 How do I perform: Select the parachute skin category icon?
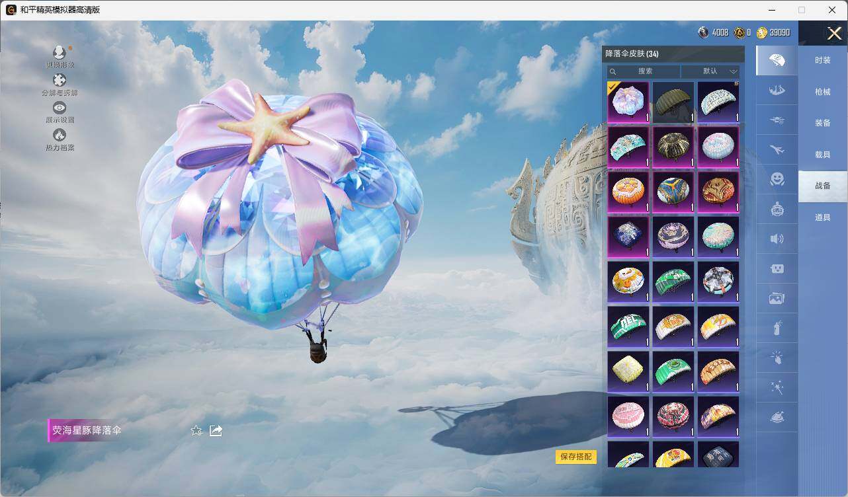pyautogui.click(x=777, y=61)
